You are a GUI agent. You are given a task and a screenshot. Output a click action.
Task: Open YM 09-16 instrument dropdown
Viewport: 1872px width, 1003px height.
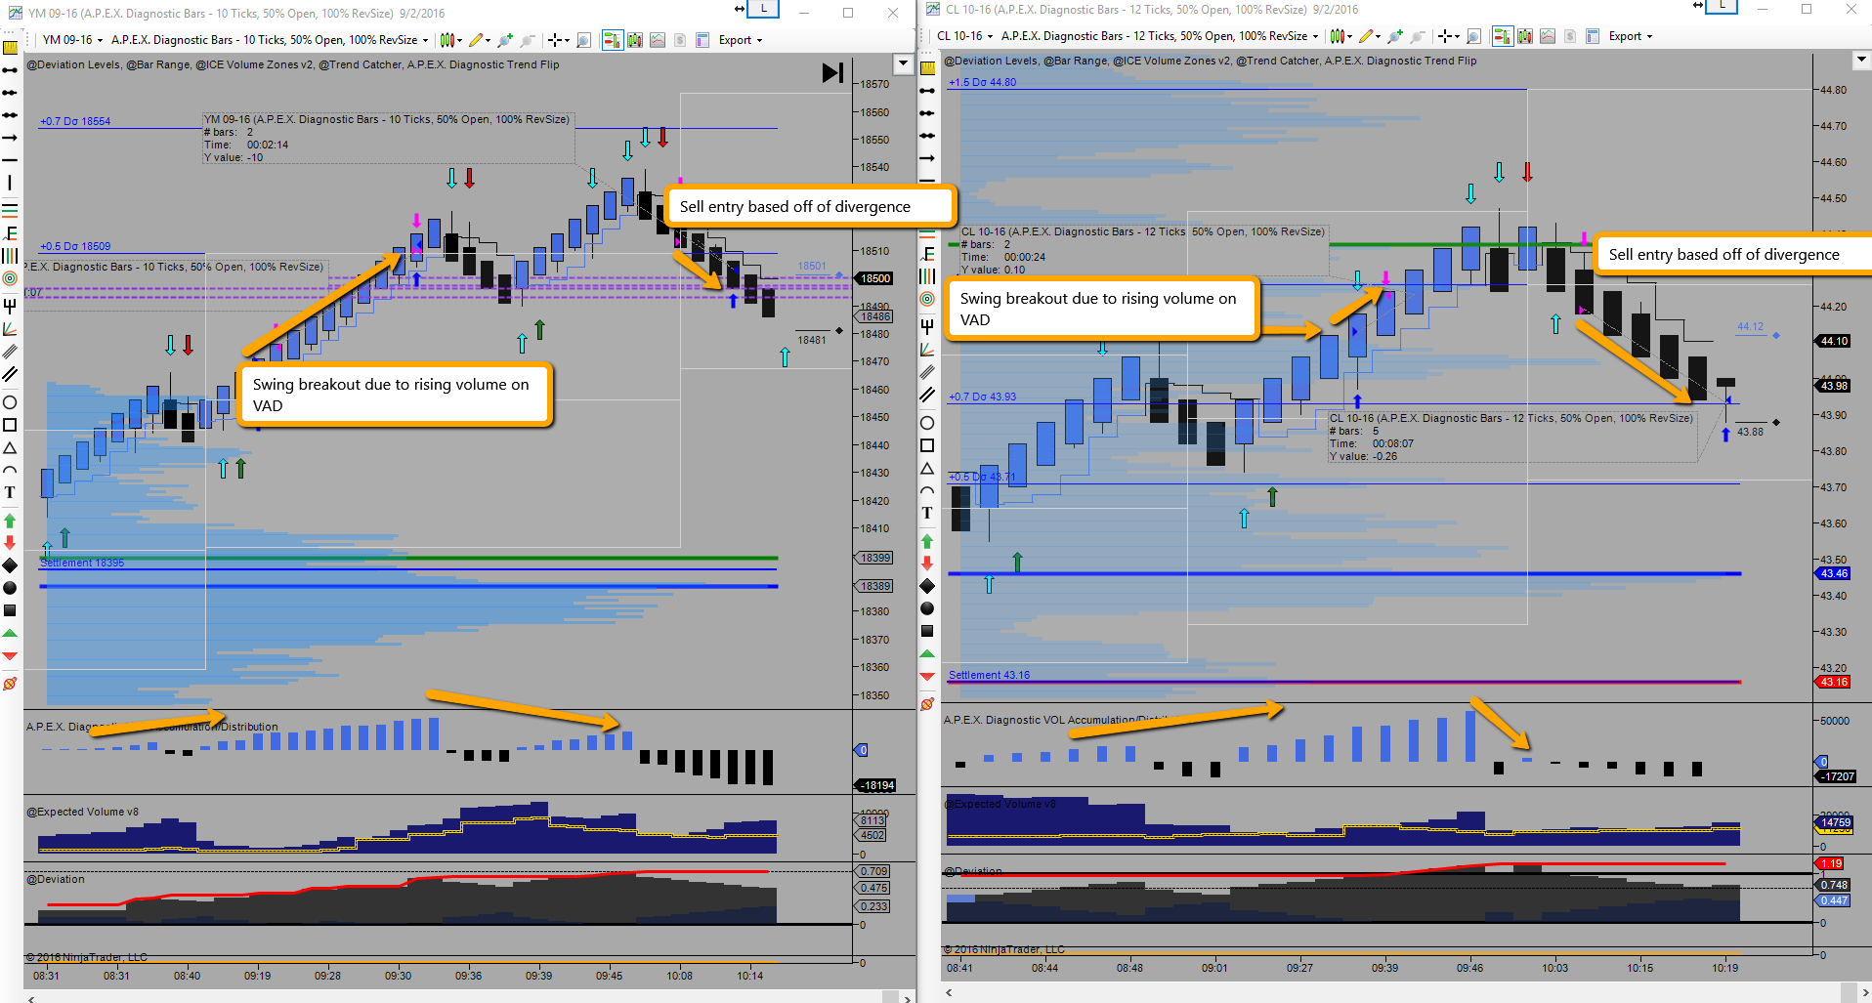[x=72, y=40]
